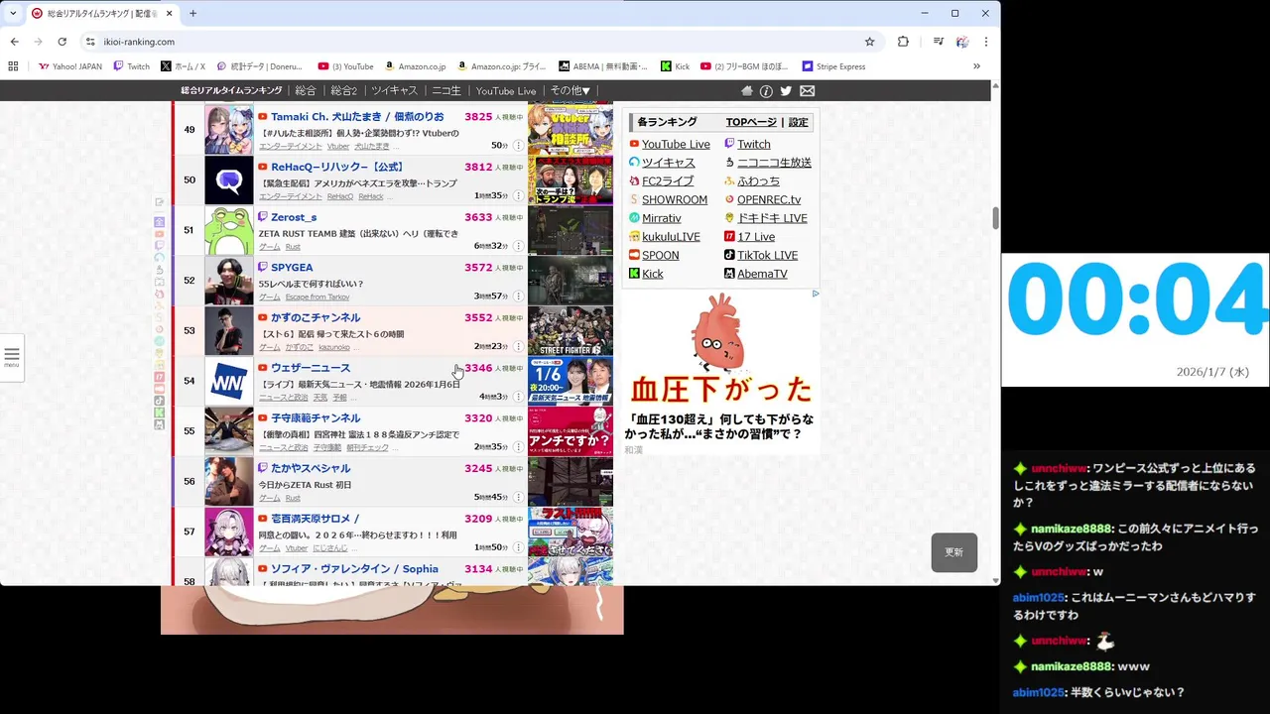Open options for ReHacQ row

tap(518, 195)
